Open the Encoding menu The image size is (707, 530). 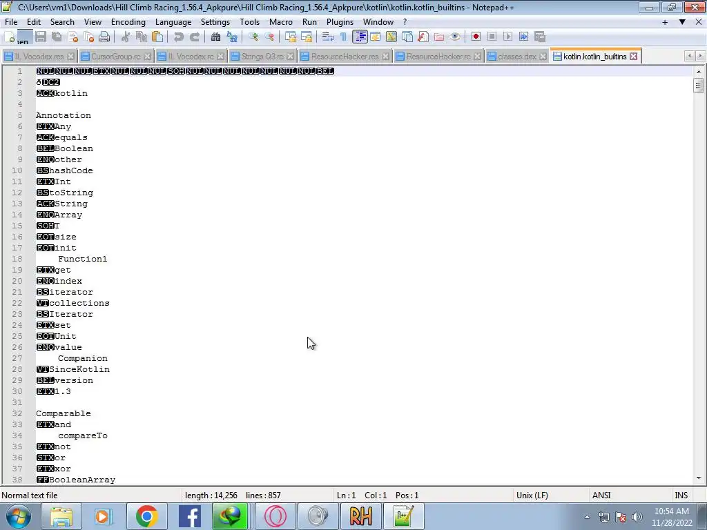coord(128,22)
